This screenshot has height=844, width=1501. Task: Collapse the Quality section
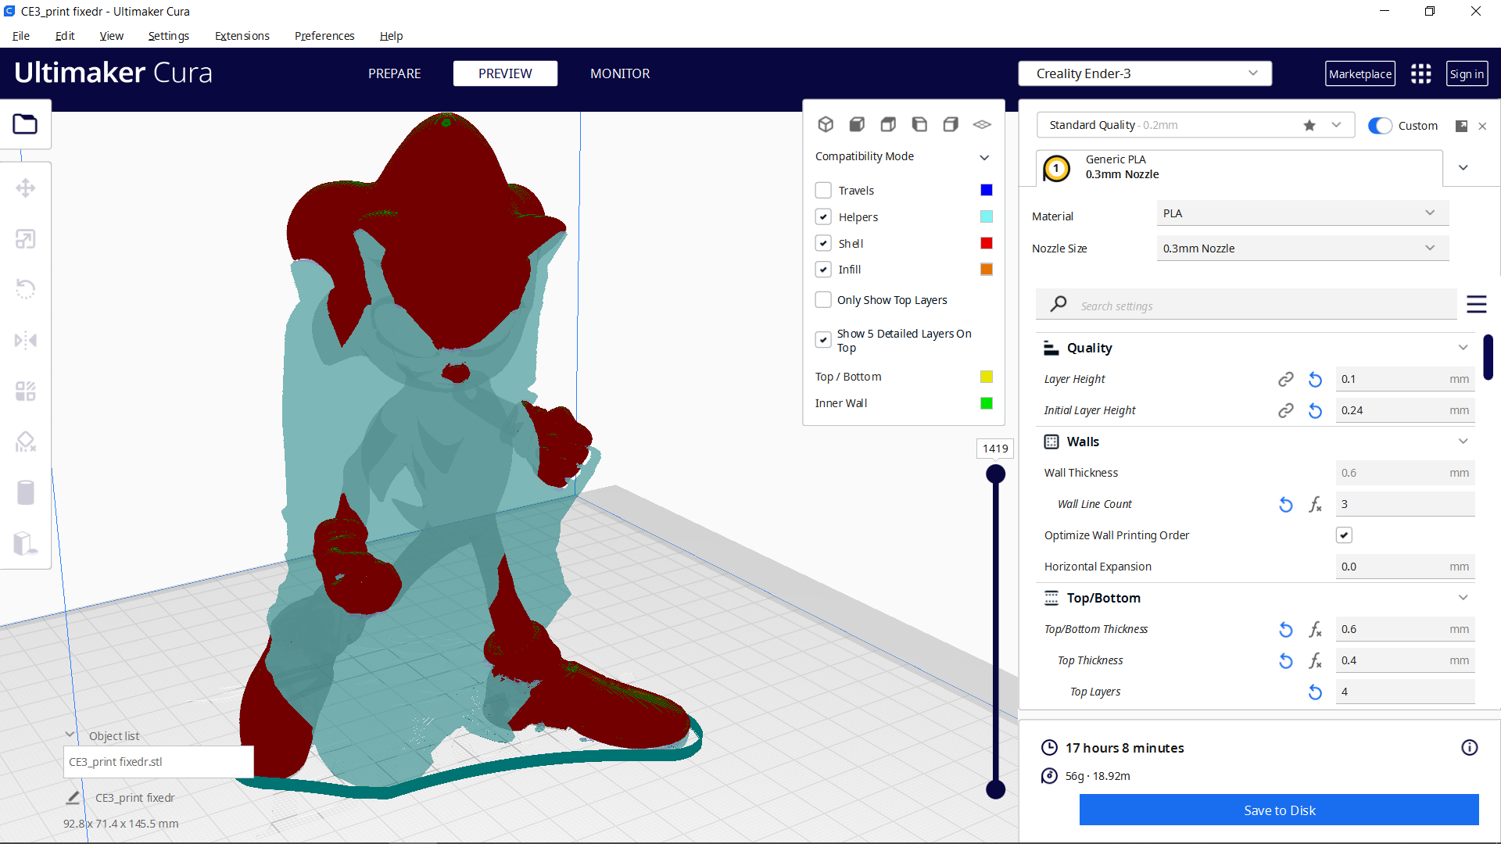coord(1463,348)
